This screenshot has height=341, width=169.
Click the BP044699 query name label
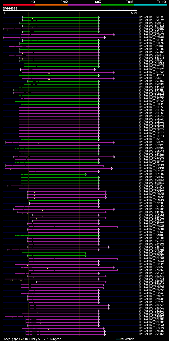(x=10, y=8)
